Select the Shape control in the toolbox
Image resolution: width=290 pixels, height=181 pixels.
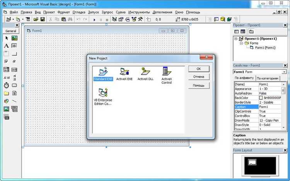[x=7, y=101]
